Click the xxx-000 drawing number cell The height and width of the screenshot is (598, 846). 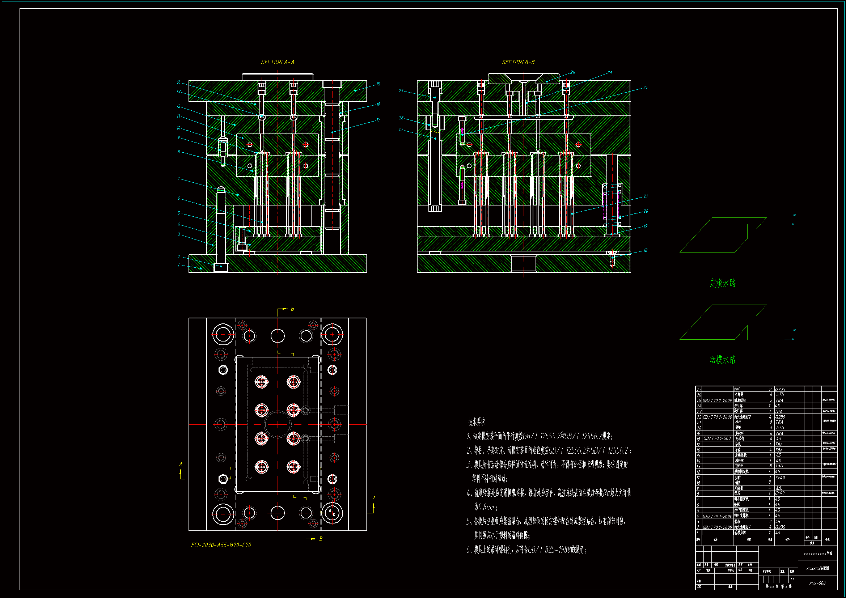coord(817,583)
